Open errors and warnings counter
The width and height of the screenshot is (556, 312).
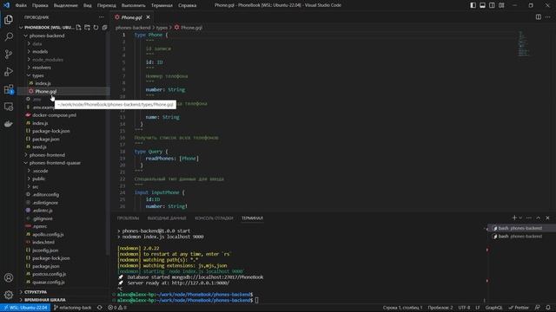[117, 308]
